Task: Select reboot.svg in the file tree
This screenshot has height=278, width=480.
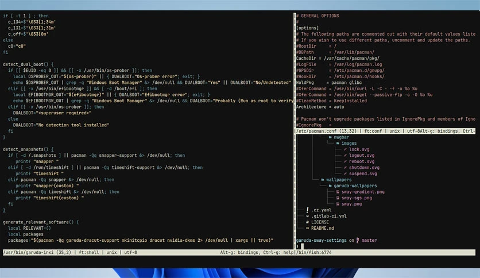Action: coord(362,161)
